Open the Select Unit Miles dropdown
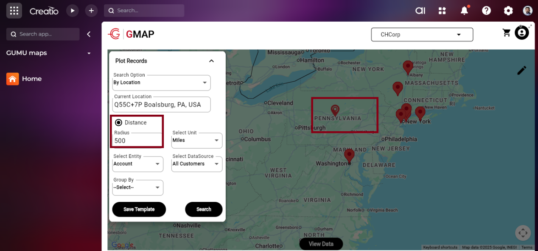This screenshot has height=251, width=538. click(197, 140)
